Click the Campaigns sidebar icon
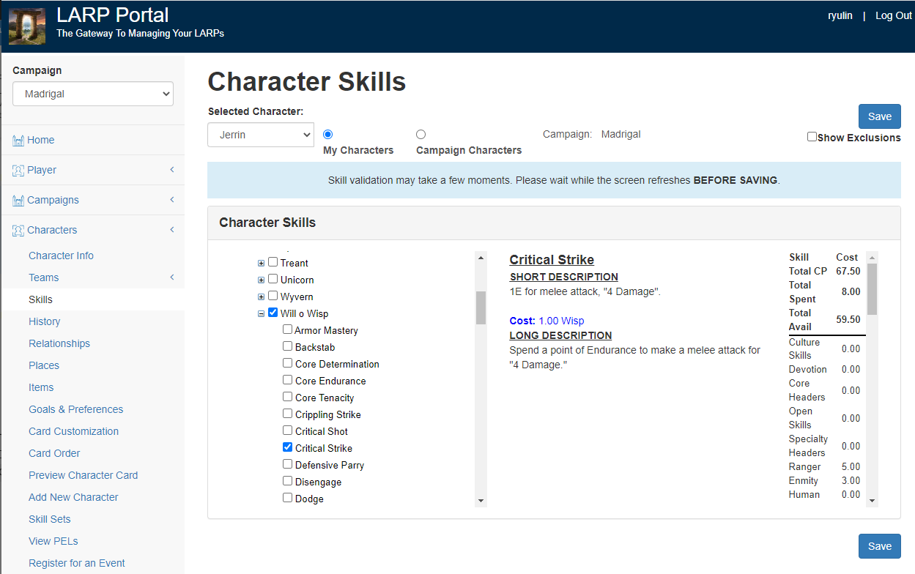The height and width of the screenshot is (574, 915). point(18,201)
